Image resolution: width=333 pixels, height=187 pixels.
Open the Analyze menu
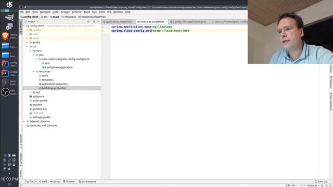(x=65, y=12)
